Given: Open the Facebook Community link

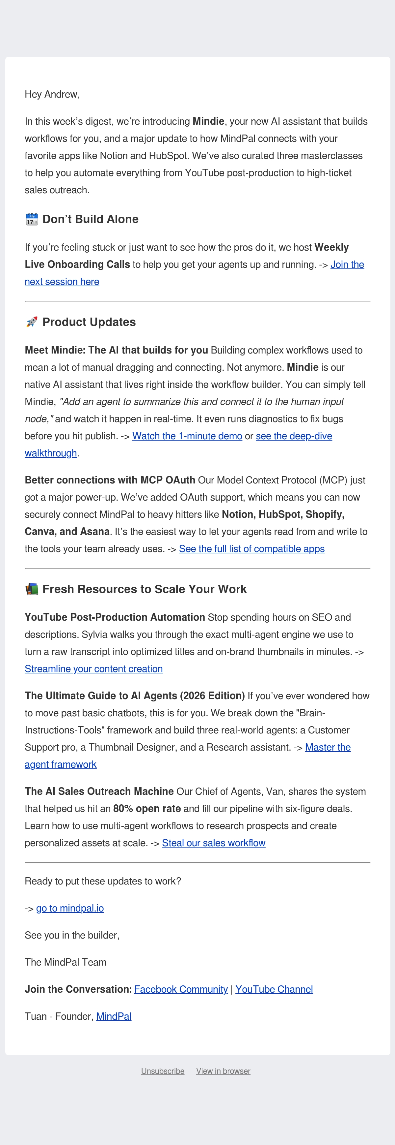Looking at the screenshot, I should coord(181,989).
